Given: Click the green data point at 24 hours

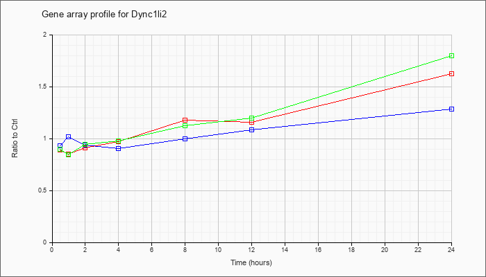Looking at the screenshot, I should (x=451, y=55).
